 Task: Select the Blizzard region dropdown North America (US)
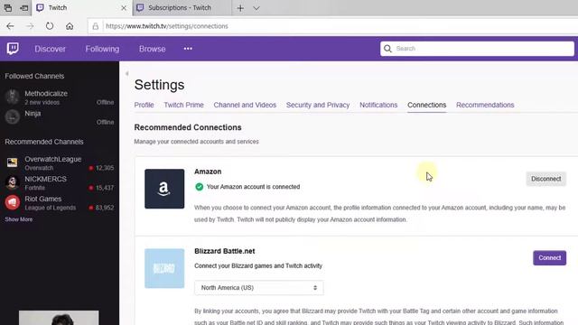(x=259, y=288)
